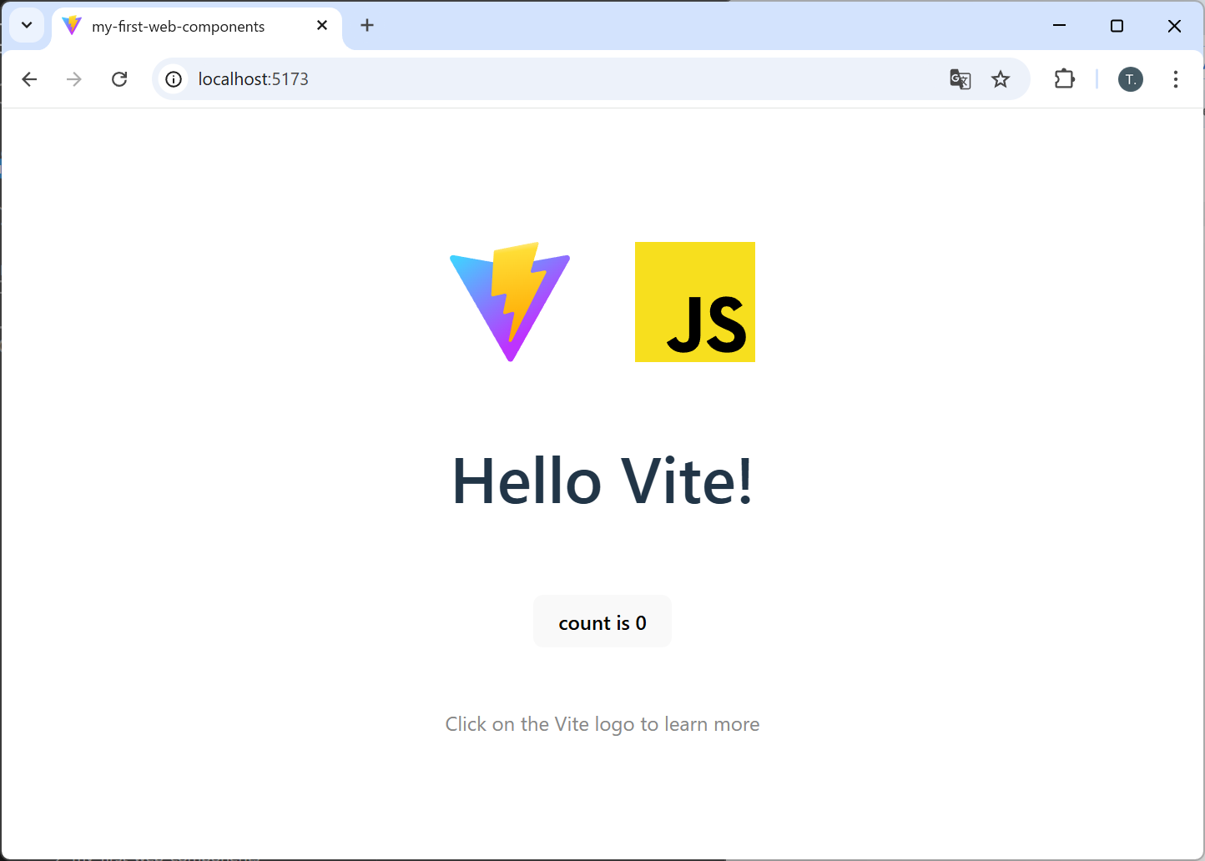Open a new tab
1205x861 pixels.
click(367, 26)
